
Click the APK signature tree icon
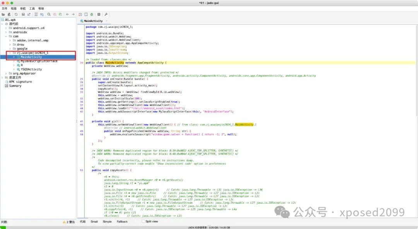point(7,81)
